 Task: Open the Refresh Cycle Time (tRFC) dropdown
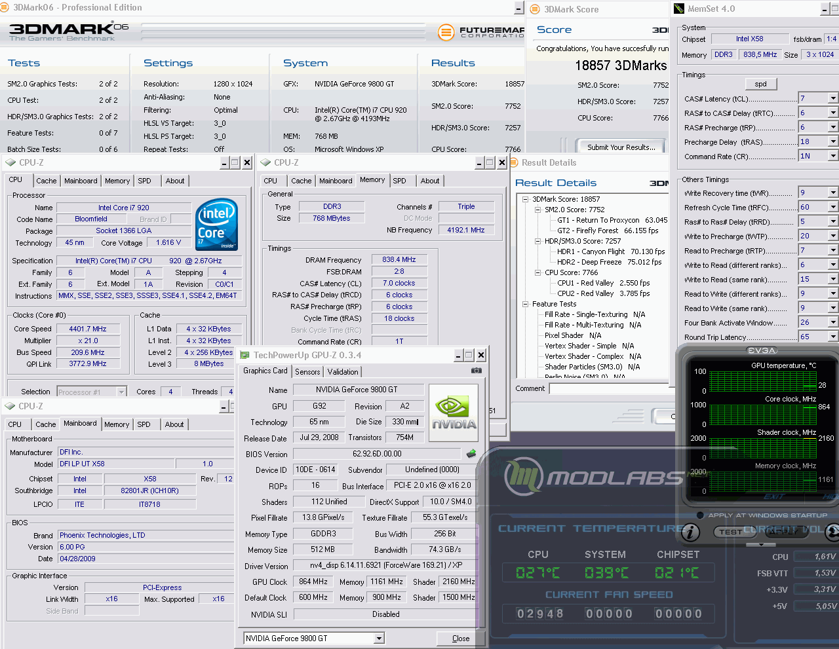(833, 207)
